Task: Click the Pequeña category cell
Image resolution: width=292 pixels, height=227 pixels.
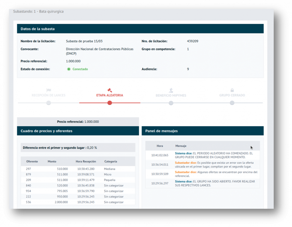Action: pos(109,180)
